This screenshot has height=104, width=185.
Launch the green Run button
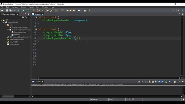[23, 10]
